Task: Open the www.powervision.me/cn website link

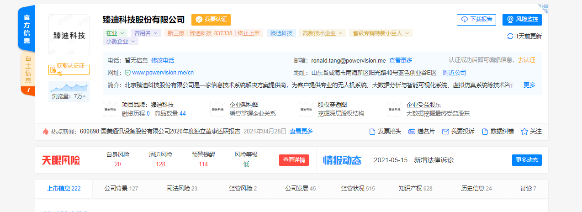Action: point(163,73)
